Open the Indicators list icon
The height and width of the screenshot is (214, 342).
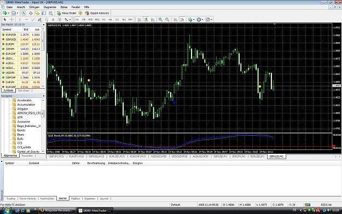190,20
